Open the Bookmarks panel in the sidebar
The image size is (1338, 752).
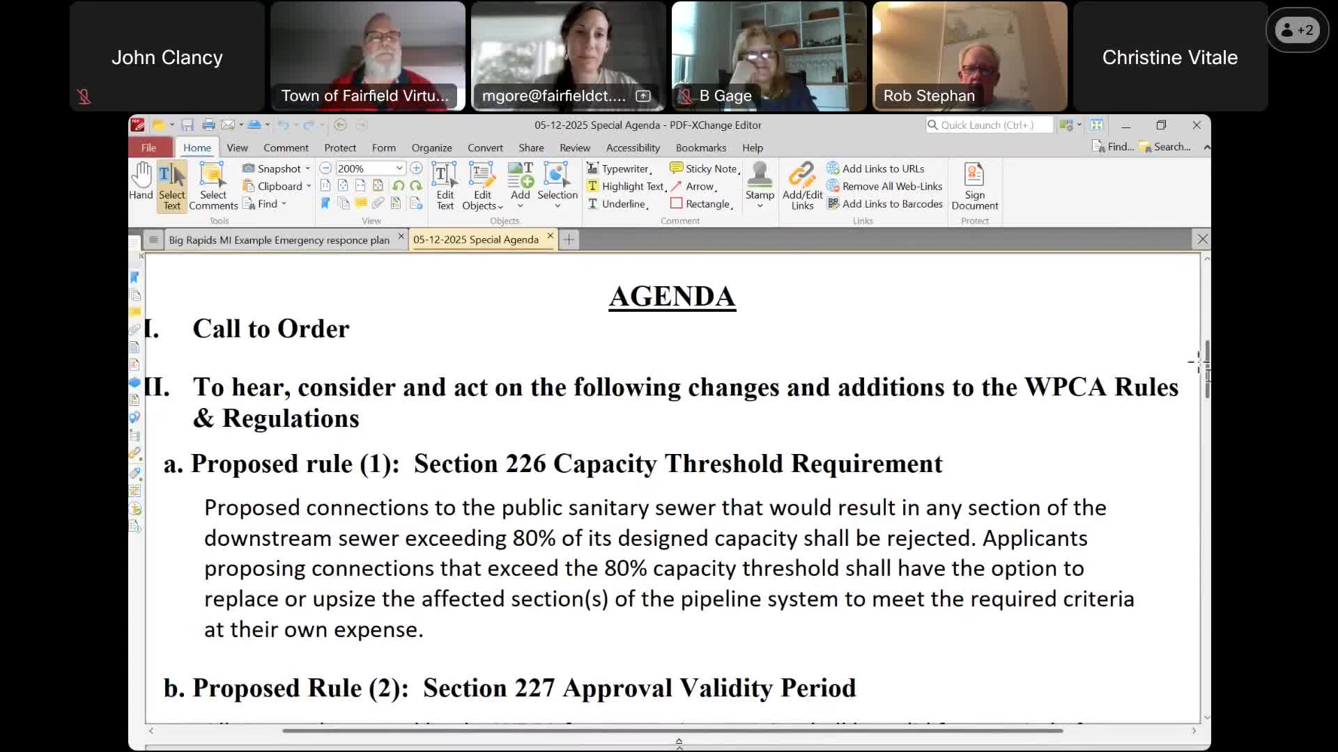(135, 276)
